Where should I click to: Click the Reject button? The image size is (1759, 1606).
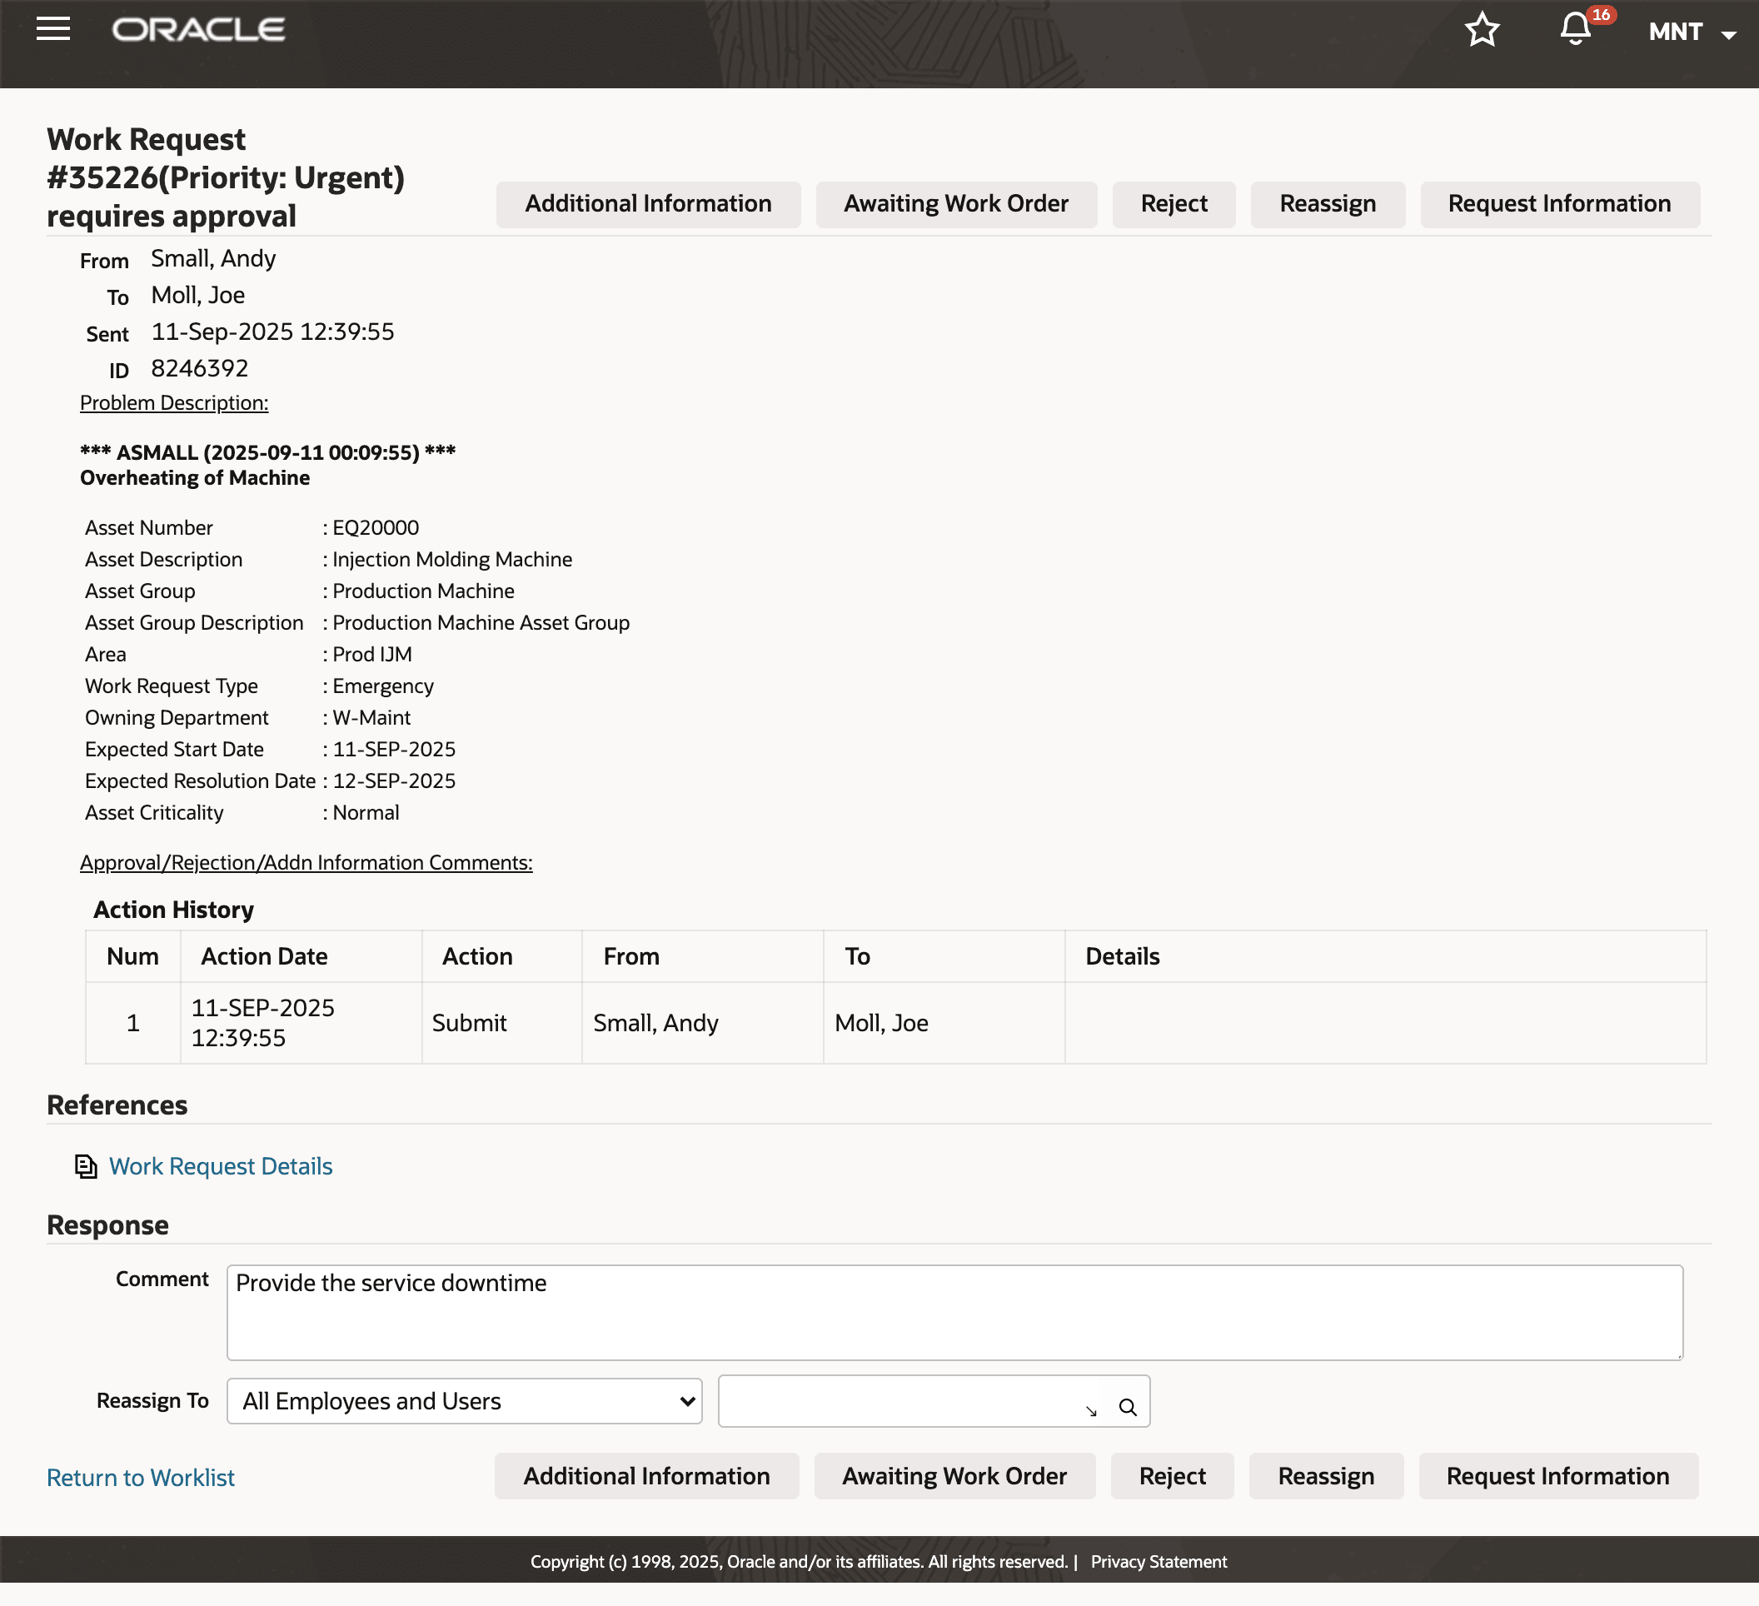pos(1173,203)
